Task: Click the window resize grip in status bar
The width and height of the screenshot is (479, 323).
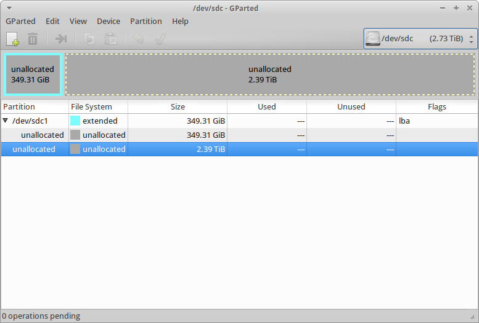Action: (473, 317)
